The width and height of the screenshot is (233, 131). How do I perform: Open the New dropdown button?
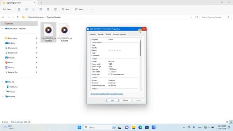[8, 9]
